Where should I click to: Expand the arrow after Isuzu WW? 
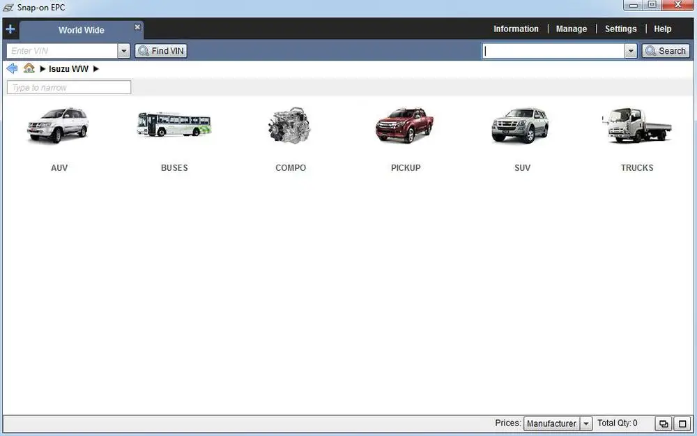[96, 69]
